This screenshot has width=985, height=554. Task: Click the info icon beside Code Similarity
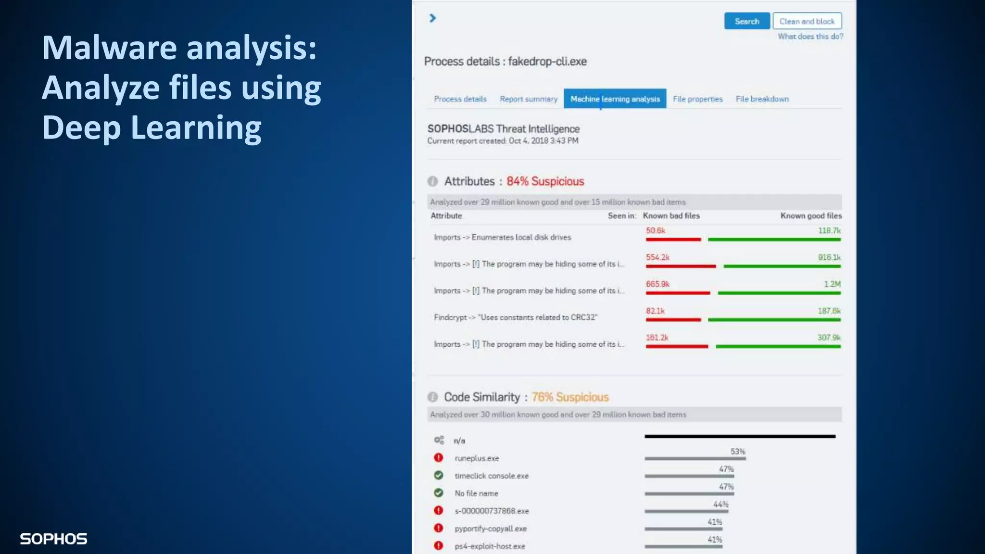(x=433, y=397)
